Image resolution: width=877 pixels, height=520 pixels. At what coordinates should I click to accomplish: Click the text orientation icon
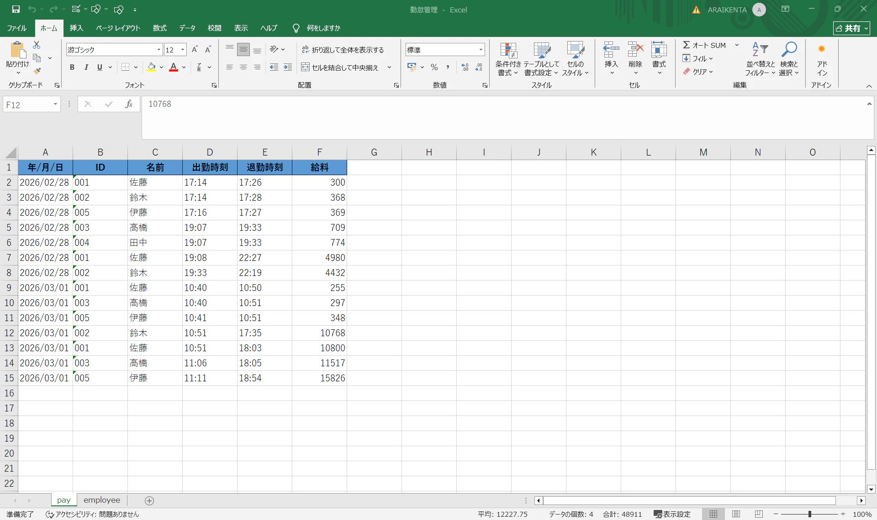tap(274, 49)
